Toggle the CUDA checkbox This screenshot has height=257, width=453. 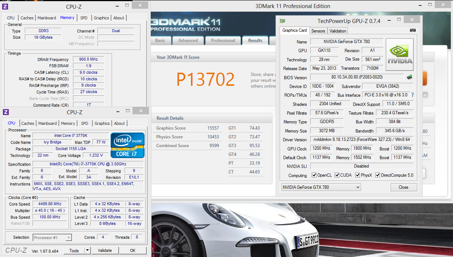pyautogui.click(x=337, y=175)
